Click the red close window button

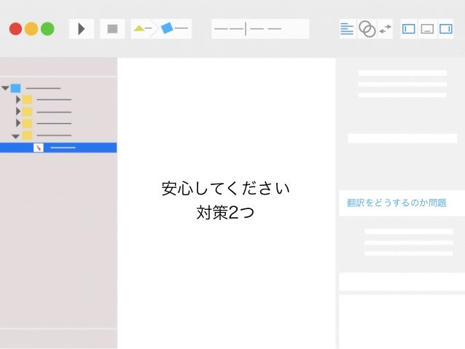coord(16,29)
